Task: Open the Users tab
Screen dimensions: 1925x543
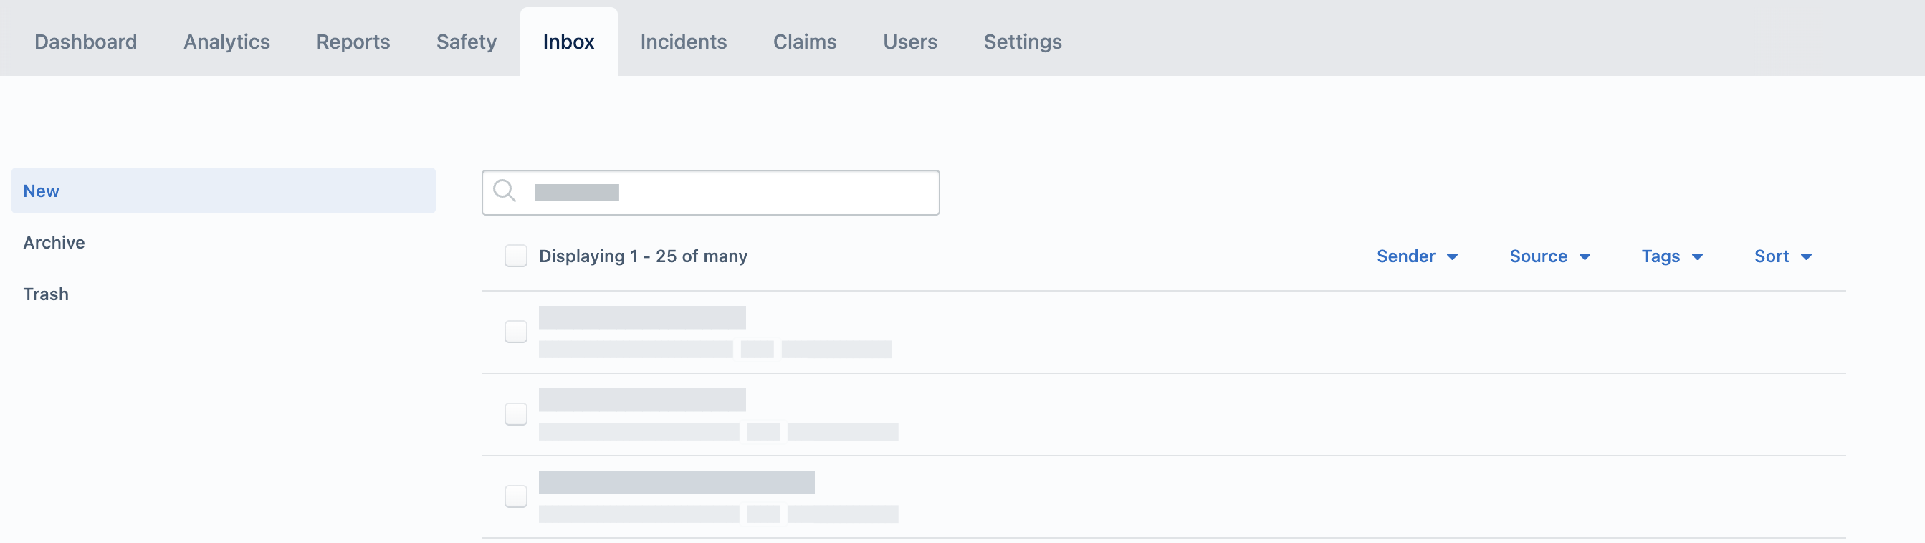Action: (x=909, y=42)
